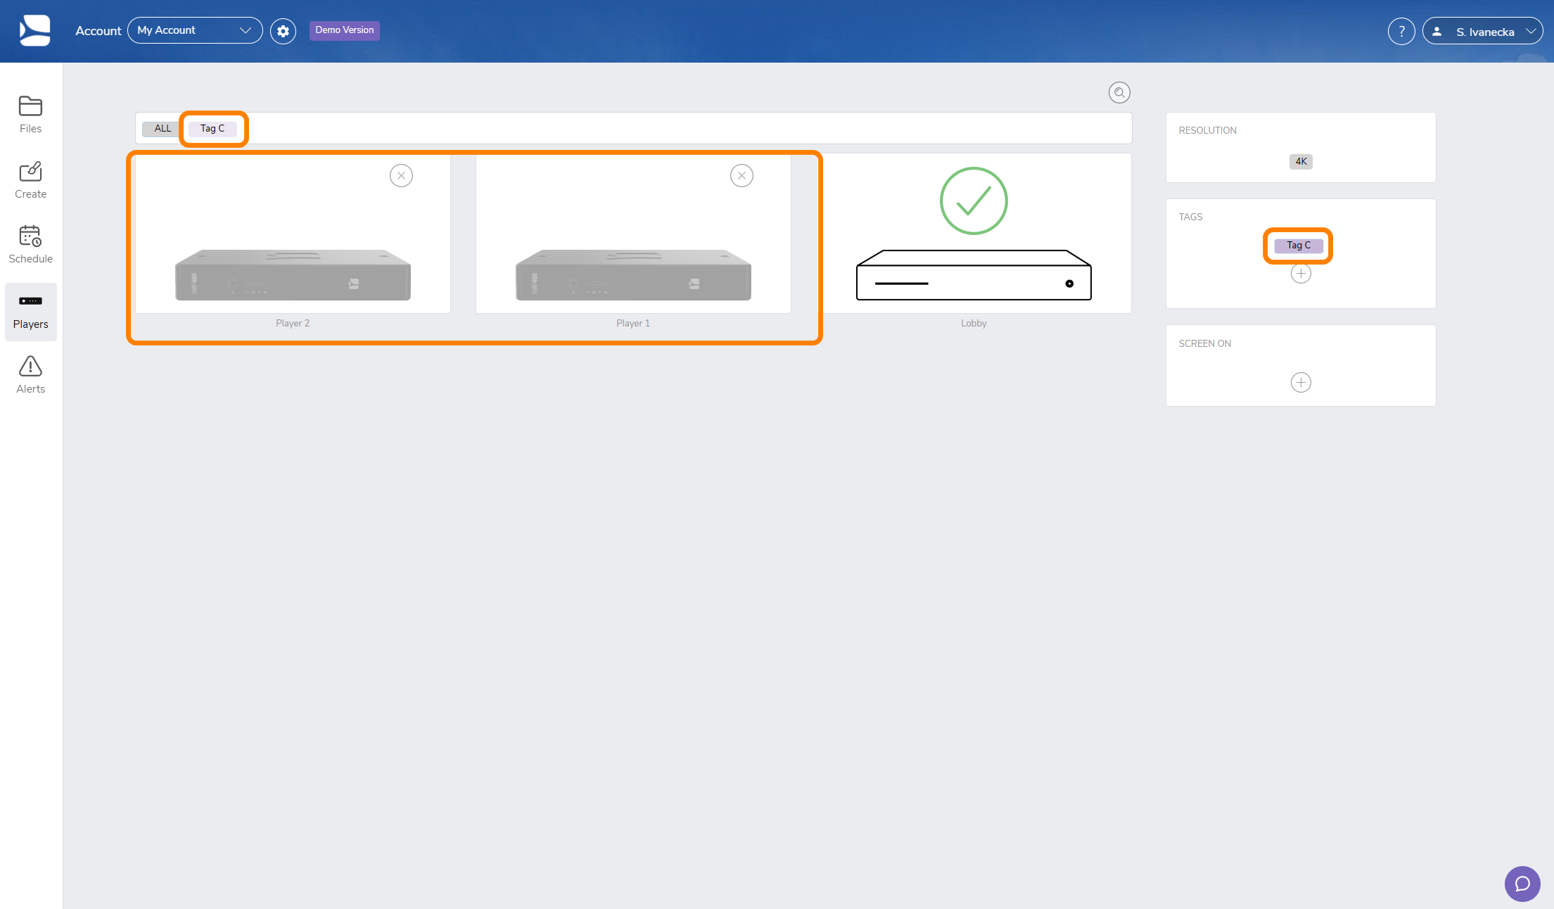
Task: Deselect Player 1 with its X icon
Action: [741, 175]
